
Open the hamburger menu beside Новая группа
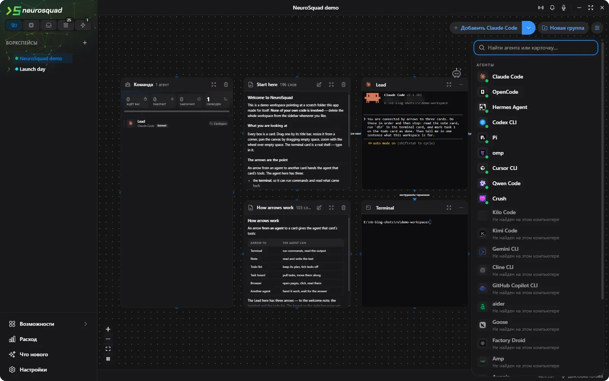tap(597, 28)
